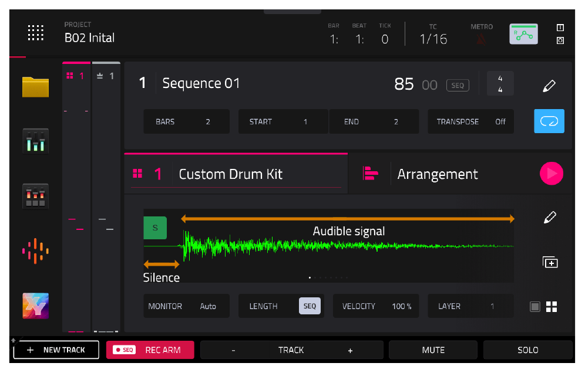Open the orange sample waveform icon
The height and width of the screenshot is (373, 585).
click(35, 251)
